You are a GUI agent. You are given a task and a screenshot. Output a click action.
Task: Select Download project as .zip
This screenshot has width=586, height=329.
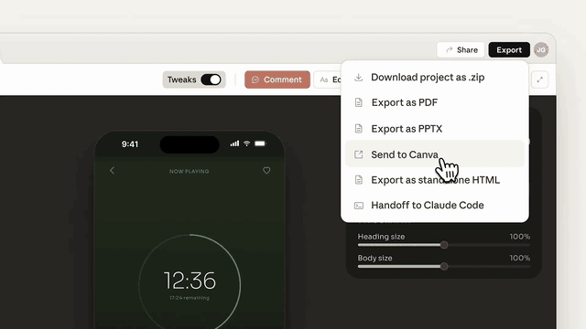click(435, 77)
